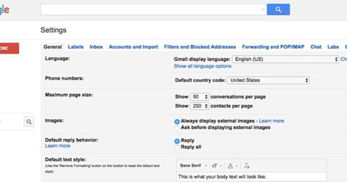This screenshot has height=182, width=347.
Task: Open Filters and Blocked Addresses tab
Action: tap(200, 47)
